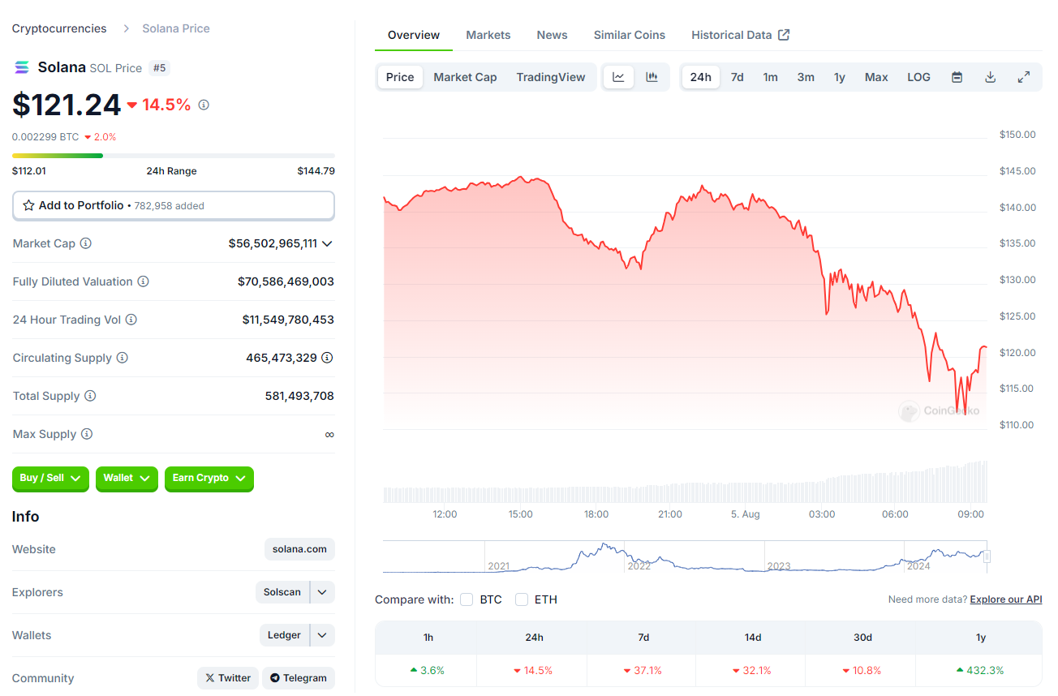The width and height of the screenshot is (1058, 696).
Task: Open the calendar date picker icon
Action: pyautogui.click(x=957, y=77)
